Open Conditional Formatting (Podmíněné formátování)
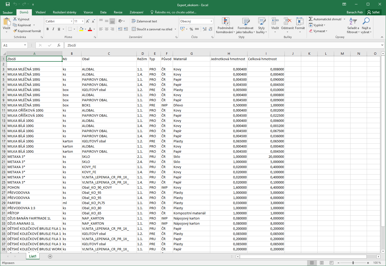Viewport: 386px width, 266px height. [225, 26]
